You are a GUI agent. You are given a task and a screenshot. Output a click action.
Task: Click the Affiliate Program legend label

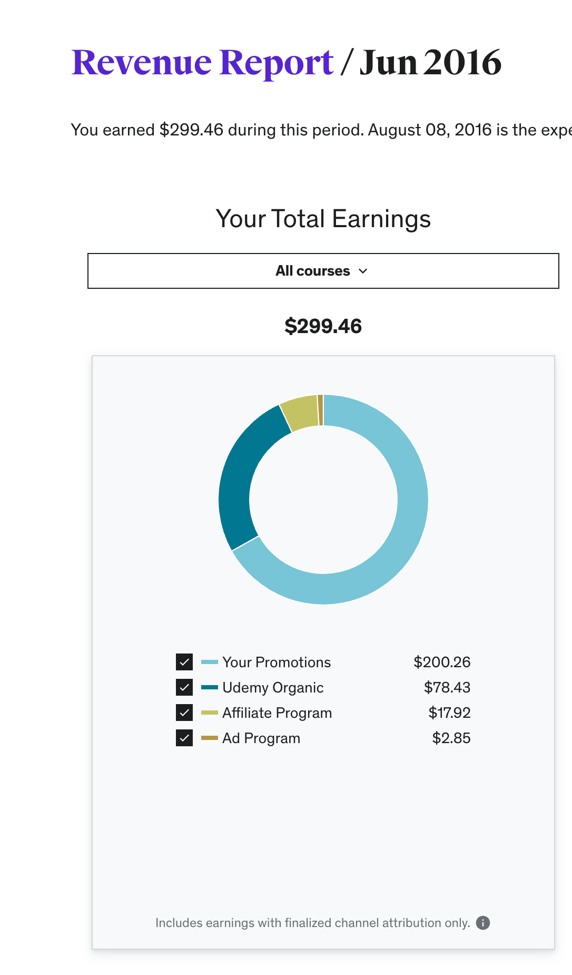click(277, 713)
